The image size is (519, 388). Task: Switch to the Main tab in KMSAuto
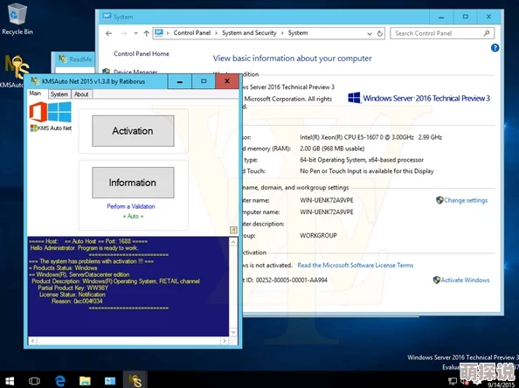coord(36,94)
